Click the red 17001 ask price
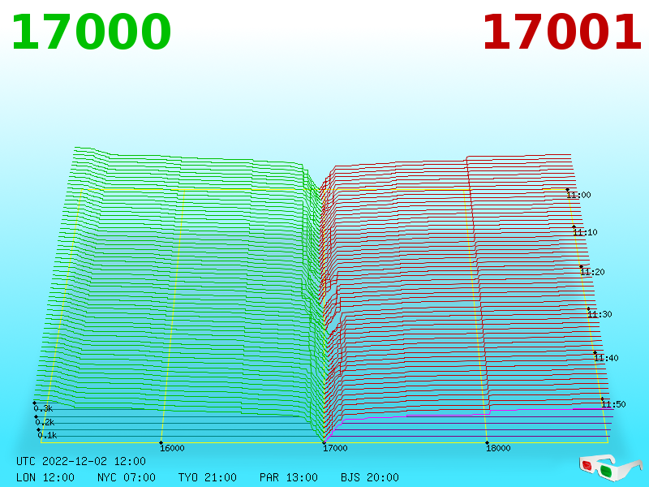649x487 pixels. (x=562, y=32)
